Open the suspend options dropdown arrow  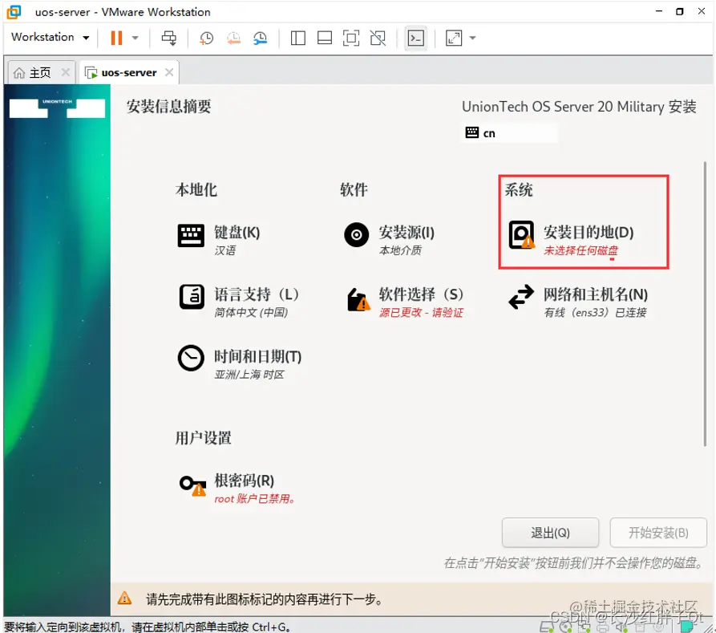133,38
